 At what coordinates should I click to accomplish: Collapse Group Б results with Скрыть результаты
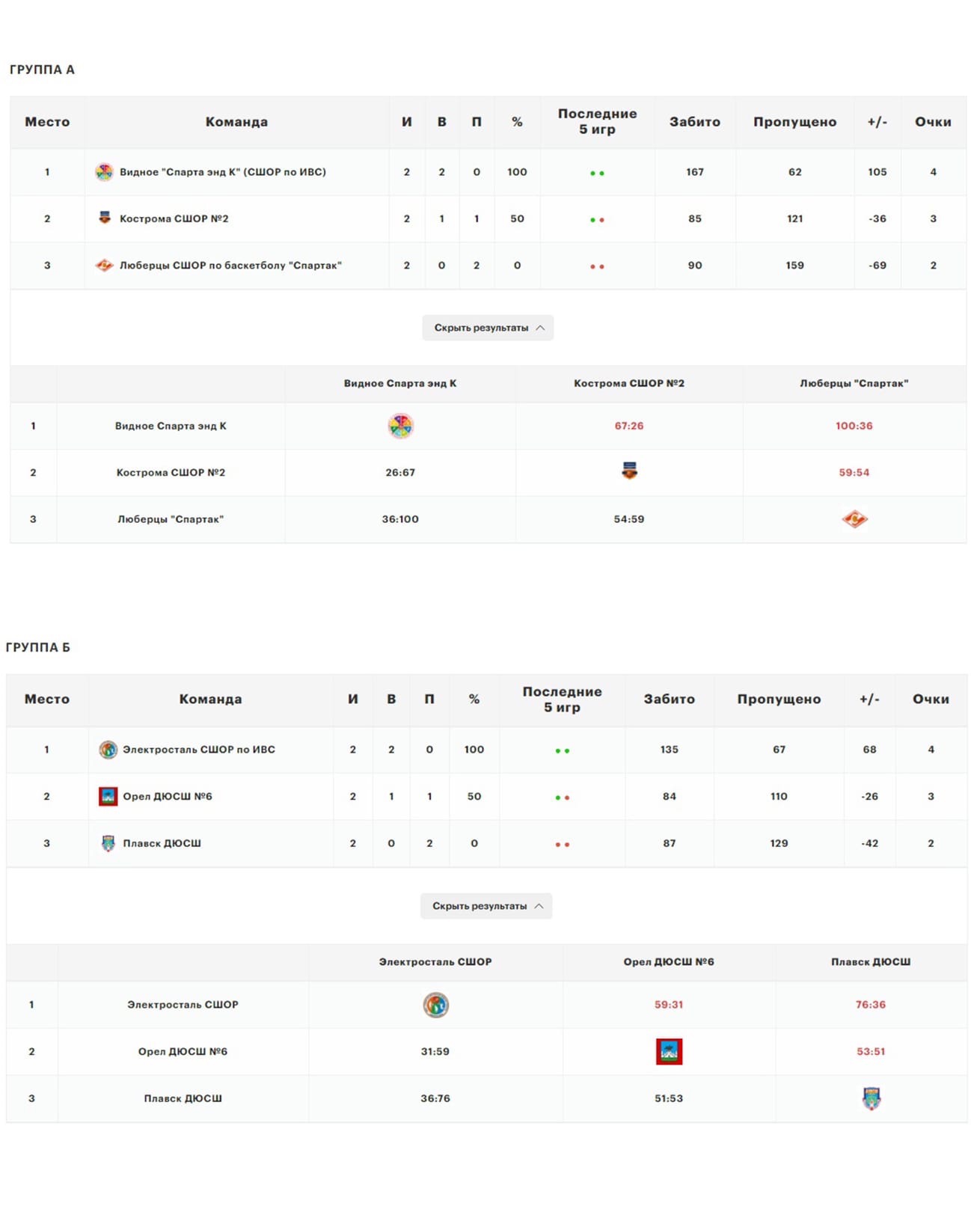(486, 906)
